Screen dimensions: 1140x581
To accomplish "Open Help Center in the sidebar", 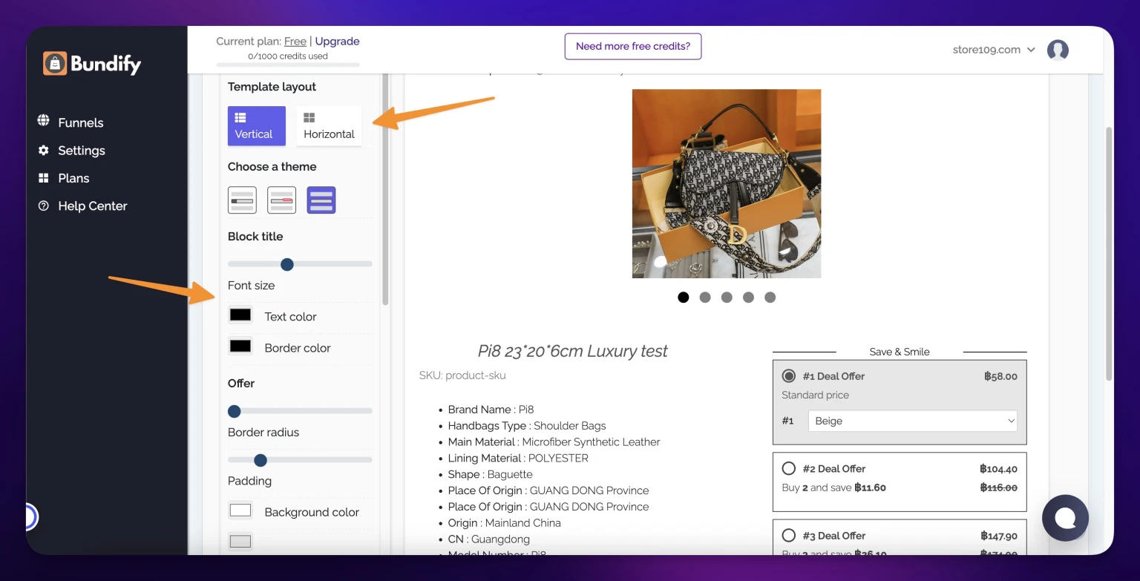I will [93, 206].
